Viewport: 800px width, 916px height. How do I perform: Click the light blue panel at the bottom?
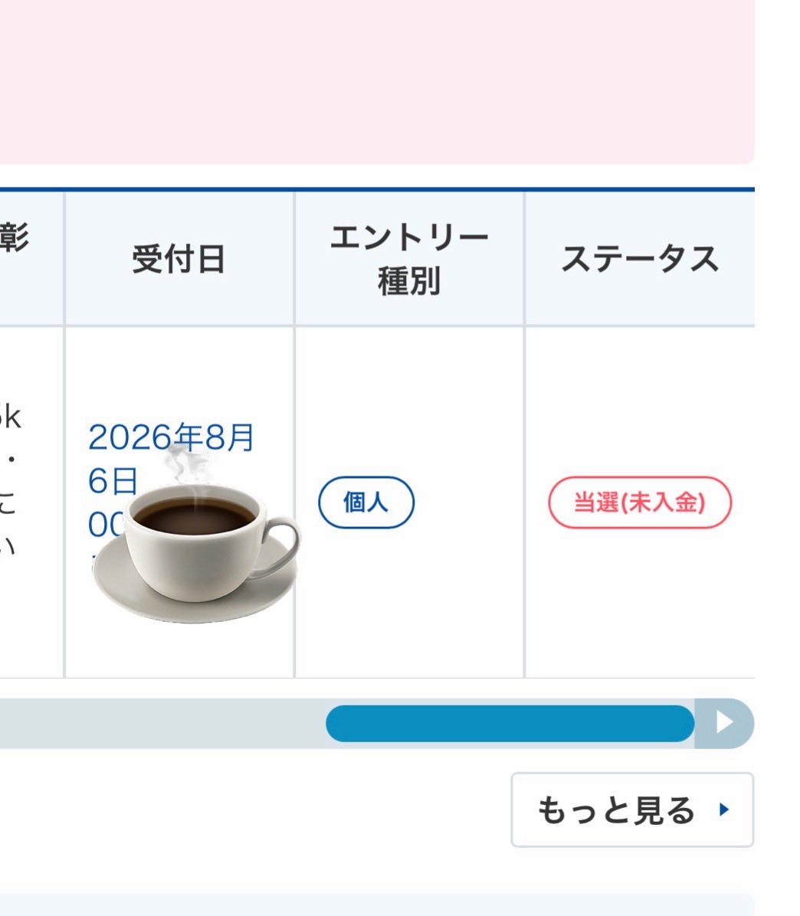point(377,905)
